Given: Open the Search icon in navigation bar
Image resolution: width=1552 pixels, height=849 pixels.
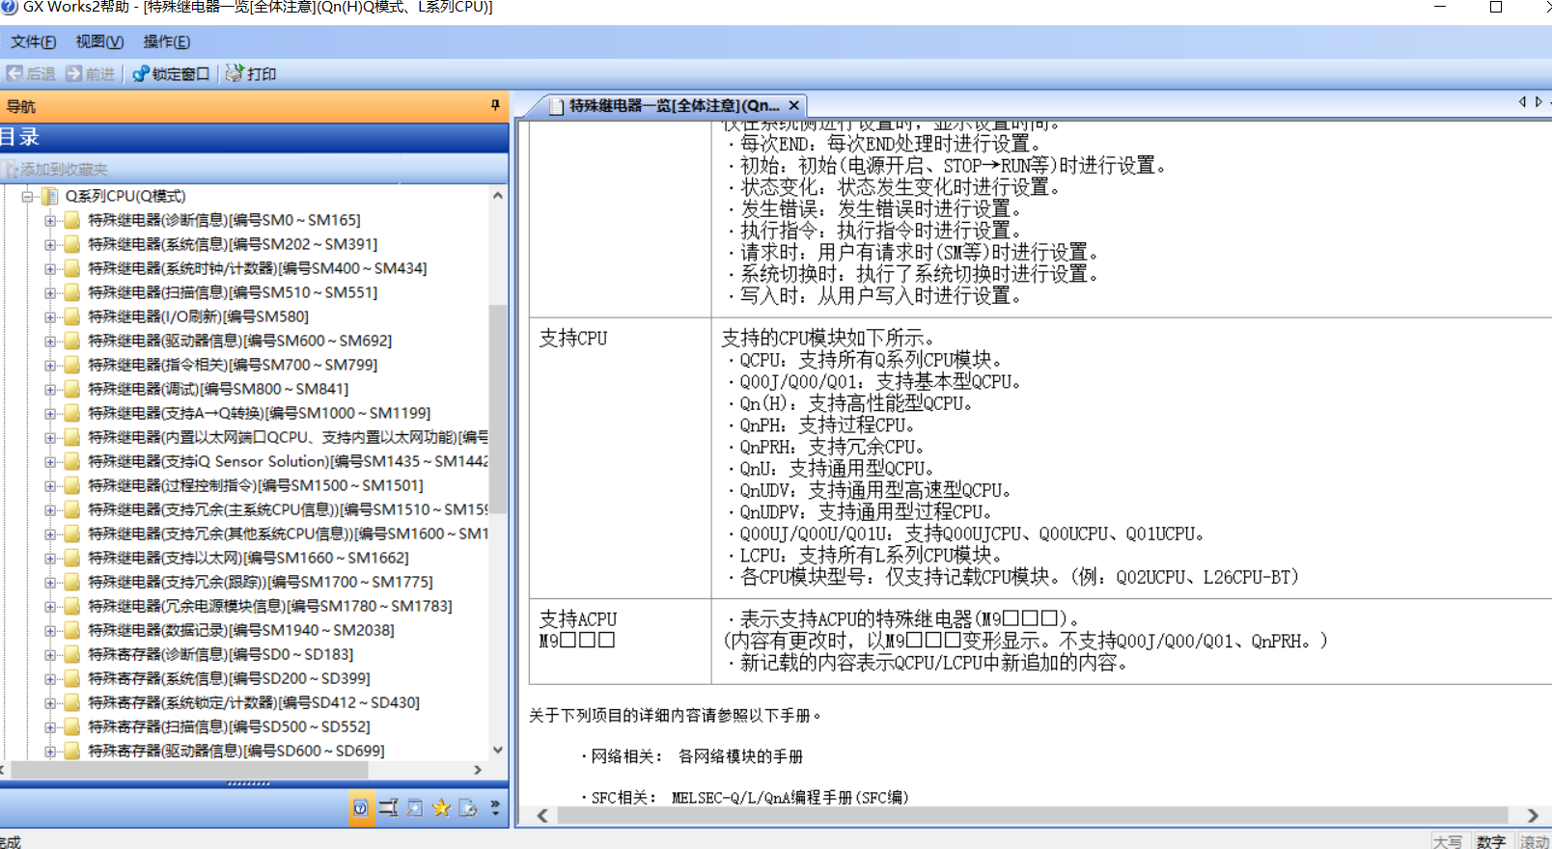Looking at the screenshot, I should 415,808.
